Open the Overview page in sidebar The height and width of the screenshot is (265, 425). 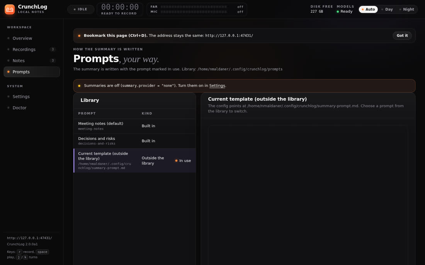pos(32,39)
